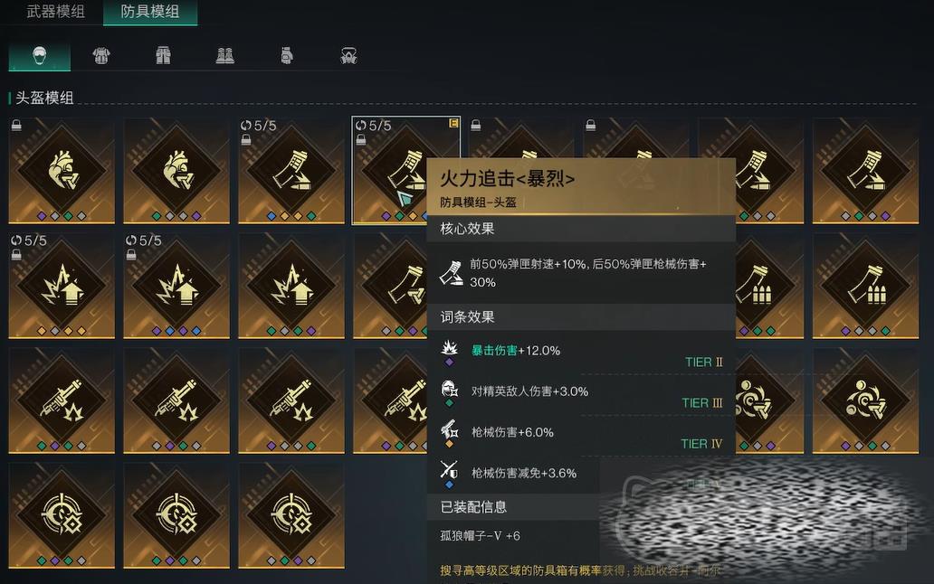Screen dimensions: 934x584
Task: Select second heart module without lock
Action: click(x=176, y=171)
